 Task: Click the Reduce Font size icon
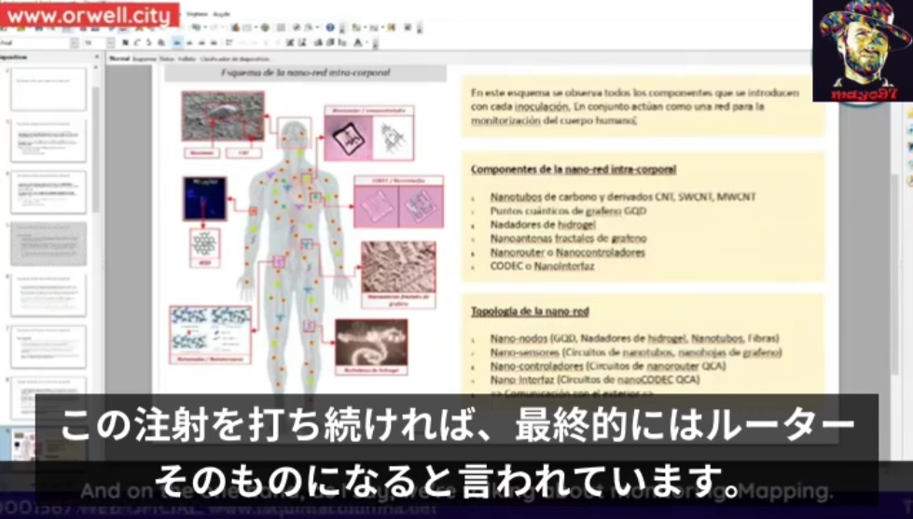(302, 43)
